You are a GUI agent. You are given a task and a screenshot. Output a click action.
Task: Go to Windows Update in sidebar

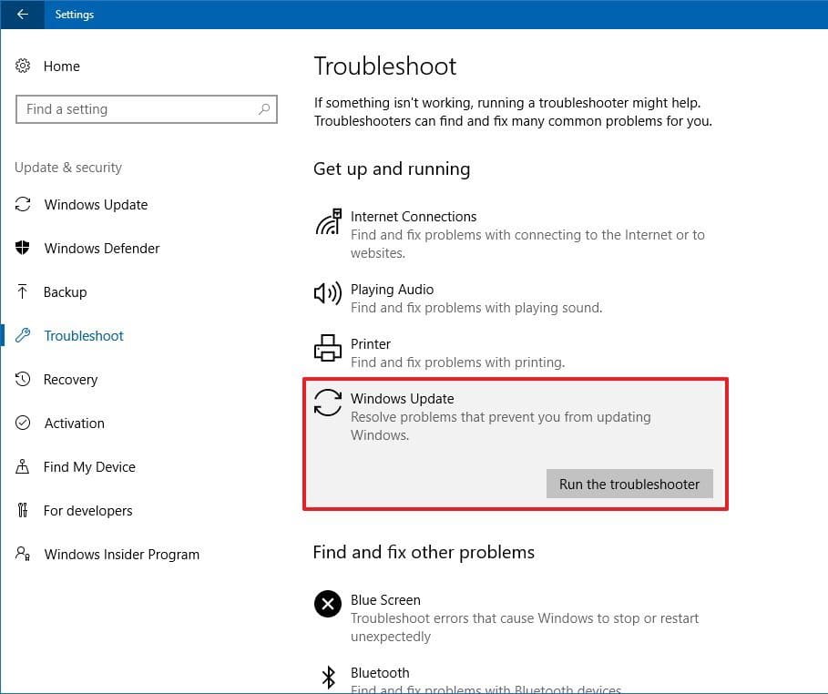[96, 204]
